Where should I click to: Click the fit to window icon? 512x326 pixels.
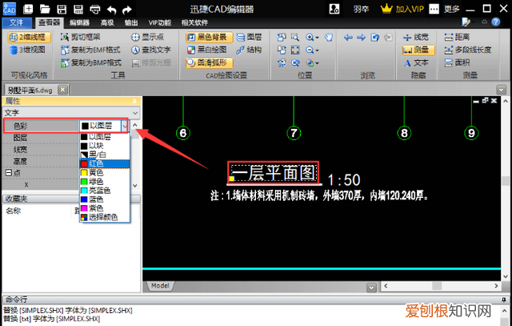295,50
